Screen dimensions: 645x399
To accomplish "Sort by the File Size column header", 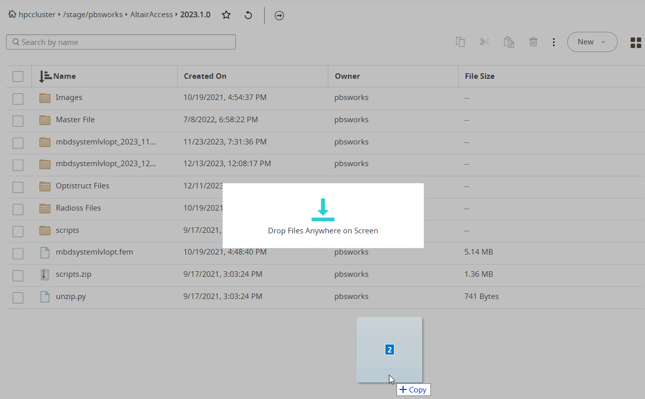I will pos(479,76).
